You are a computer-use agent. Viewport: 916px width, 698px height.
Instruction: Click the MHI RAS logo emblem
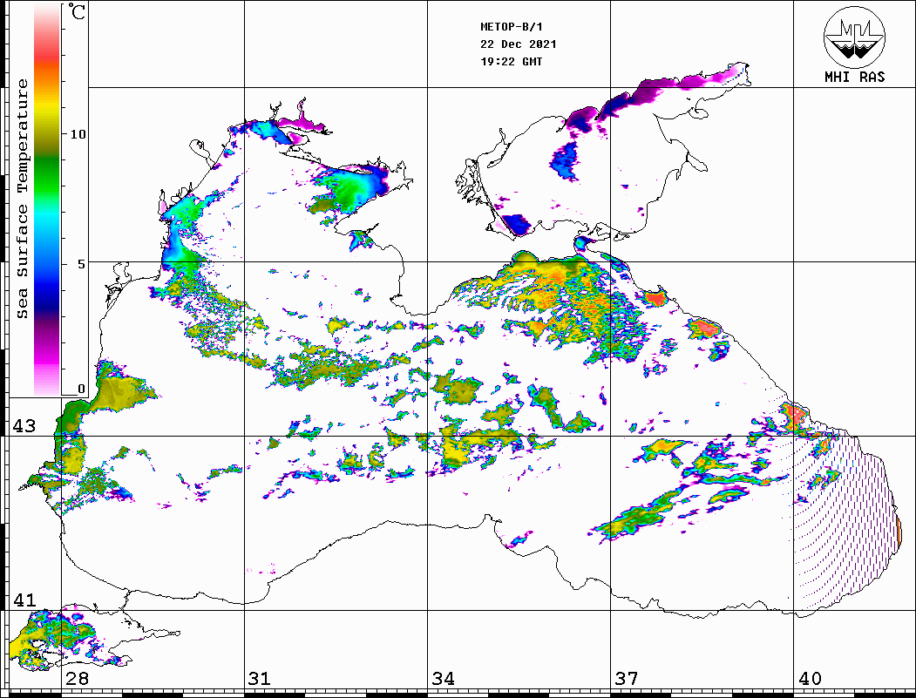(854, 37)
